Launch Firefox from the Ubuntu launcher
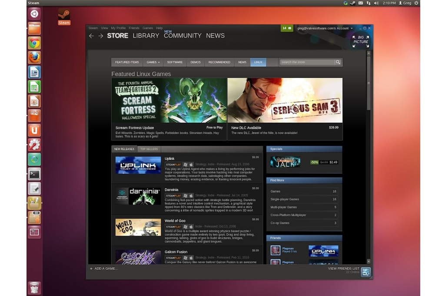Image resolution: width=445 pixels, height=296 pixels. (x=34, y=57)
